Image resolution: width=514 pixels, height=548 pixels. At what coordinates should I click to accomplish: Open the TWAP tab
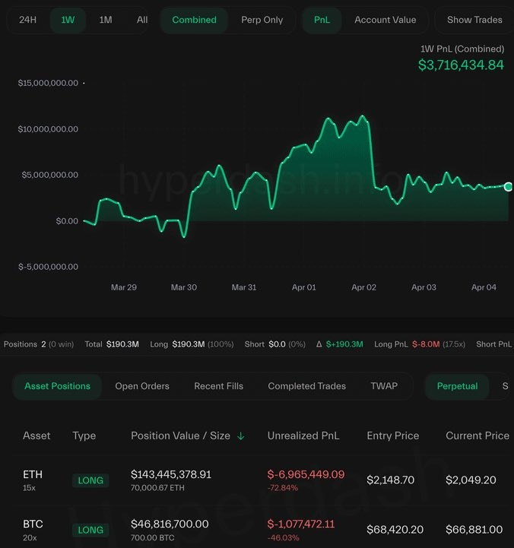tap(384, 386)
